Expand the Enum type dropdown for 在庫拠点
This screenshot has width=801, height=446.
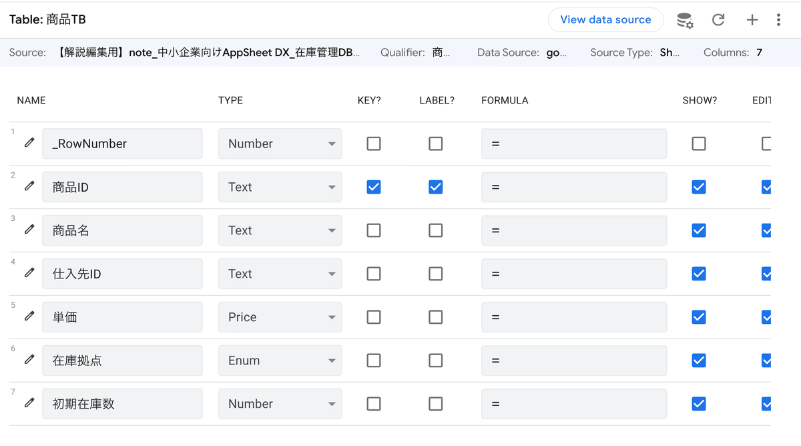click(x=280, y=361)
